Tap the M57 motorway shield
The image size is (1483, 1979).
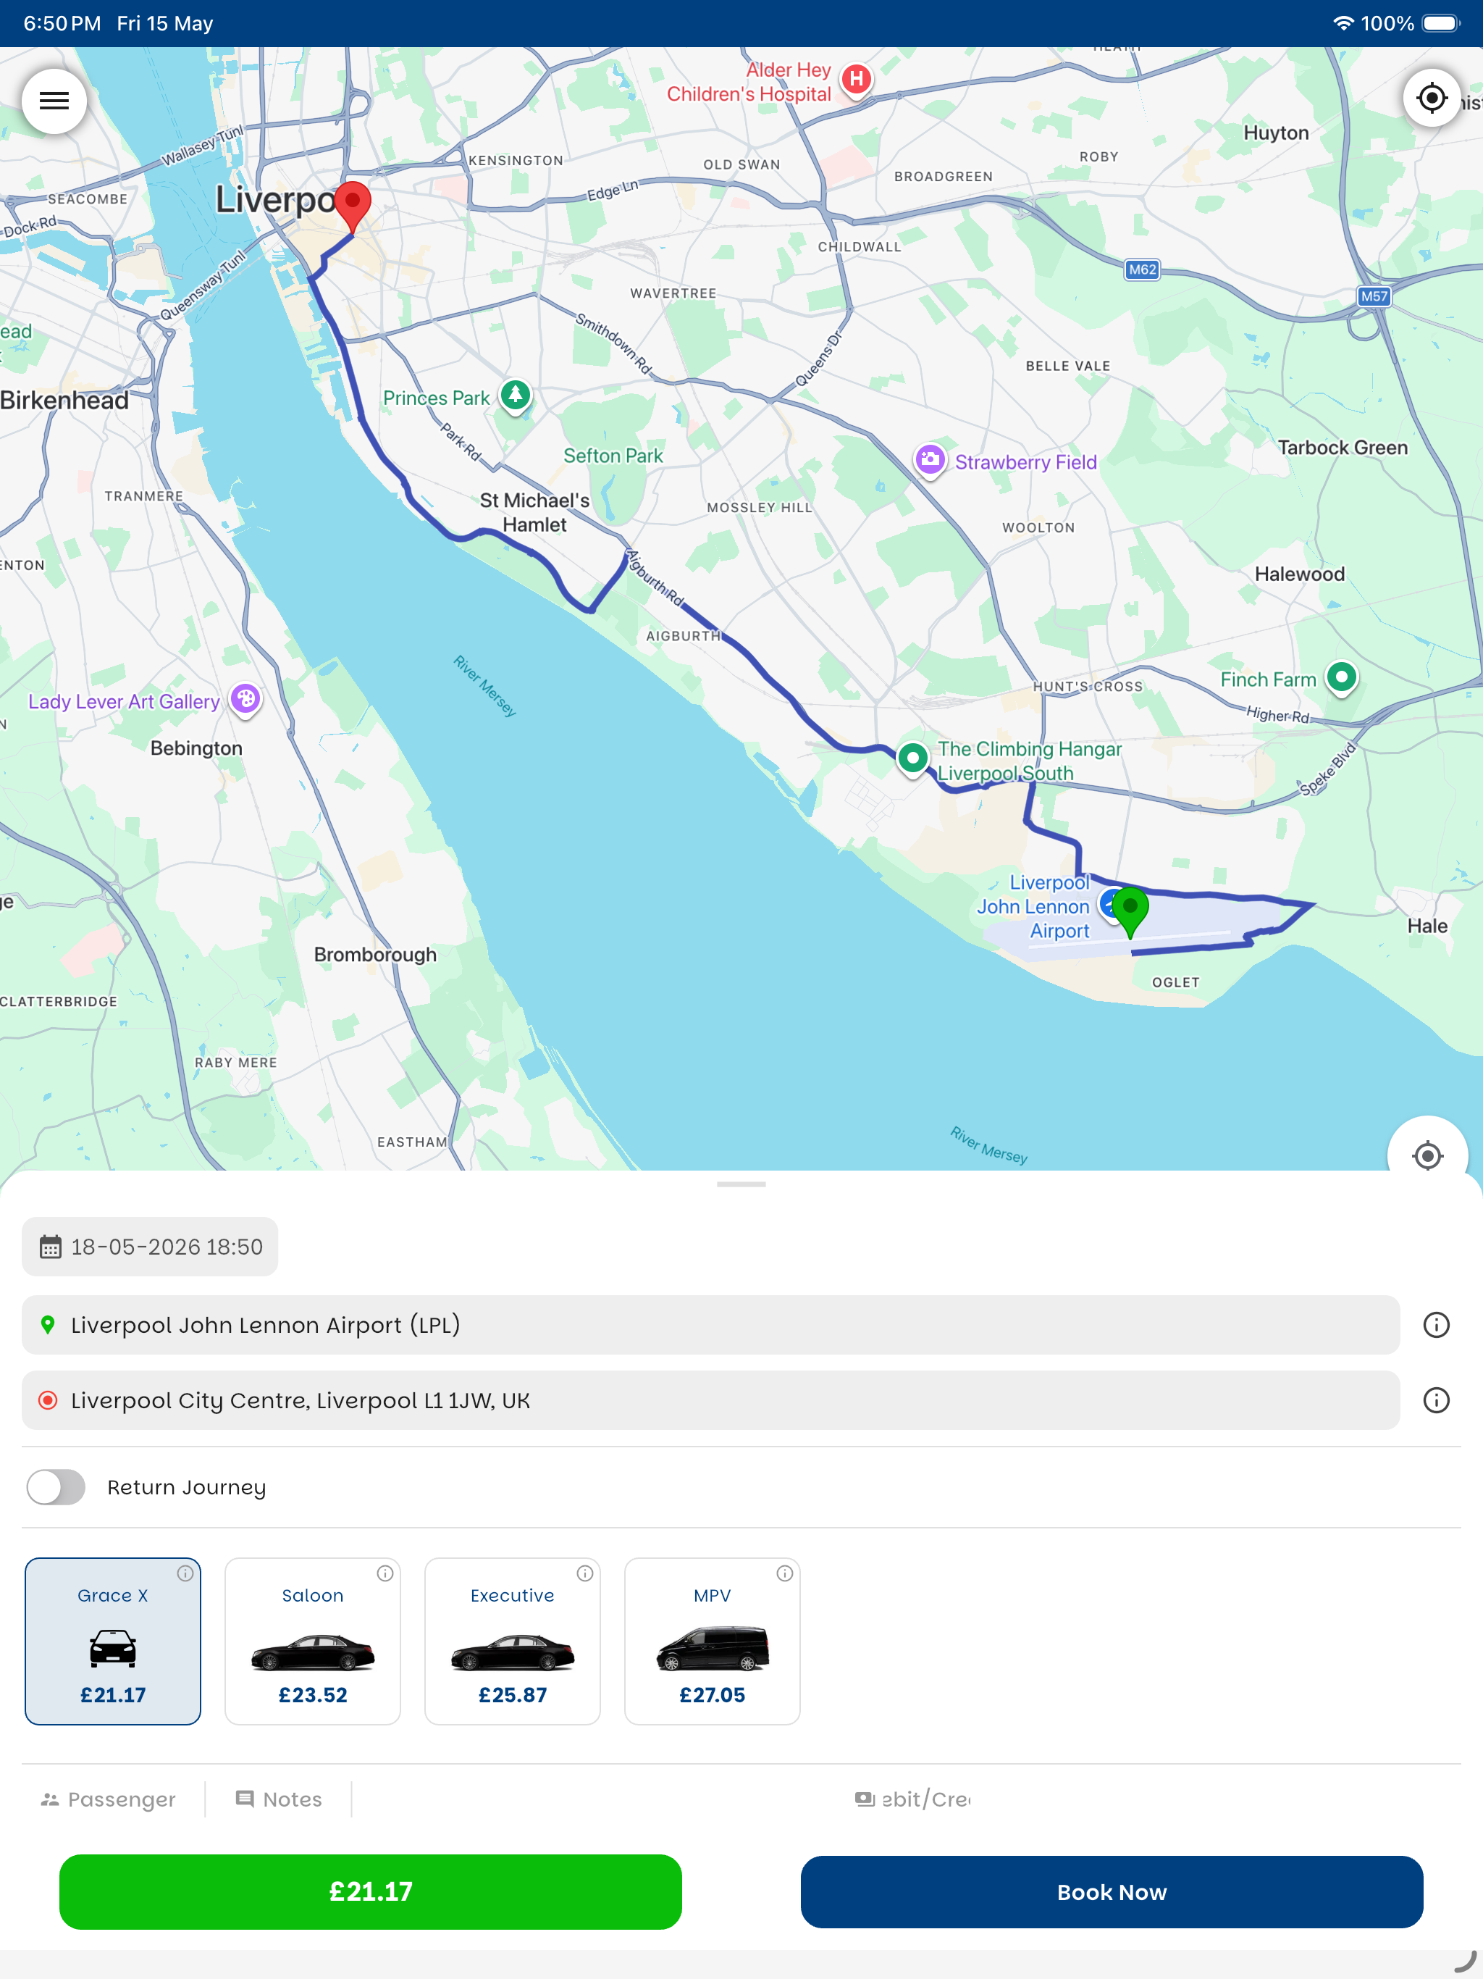pos(1374,296)
